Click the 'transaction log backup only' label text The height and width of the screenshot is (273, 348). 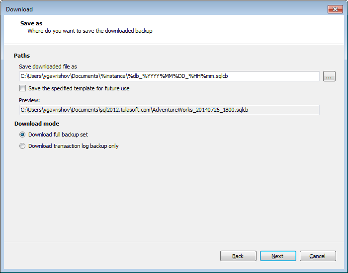coord(86,146)
